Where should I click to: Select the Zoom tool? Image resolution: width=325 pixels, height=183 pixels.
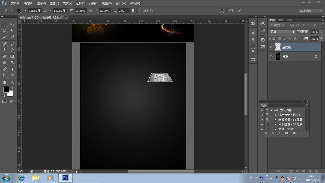12,82
